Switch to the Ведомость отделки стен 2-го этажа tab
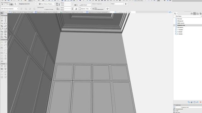 [x=46, y=12]
